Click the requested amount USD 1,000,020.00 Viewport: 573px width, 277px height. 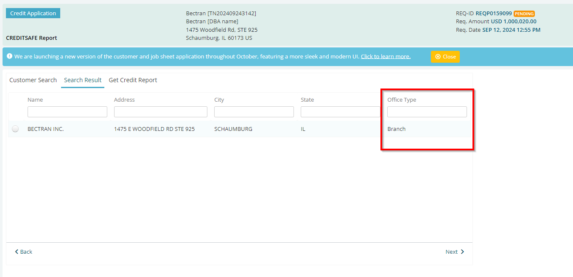tap(514, 22)
